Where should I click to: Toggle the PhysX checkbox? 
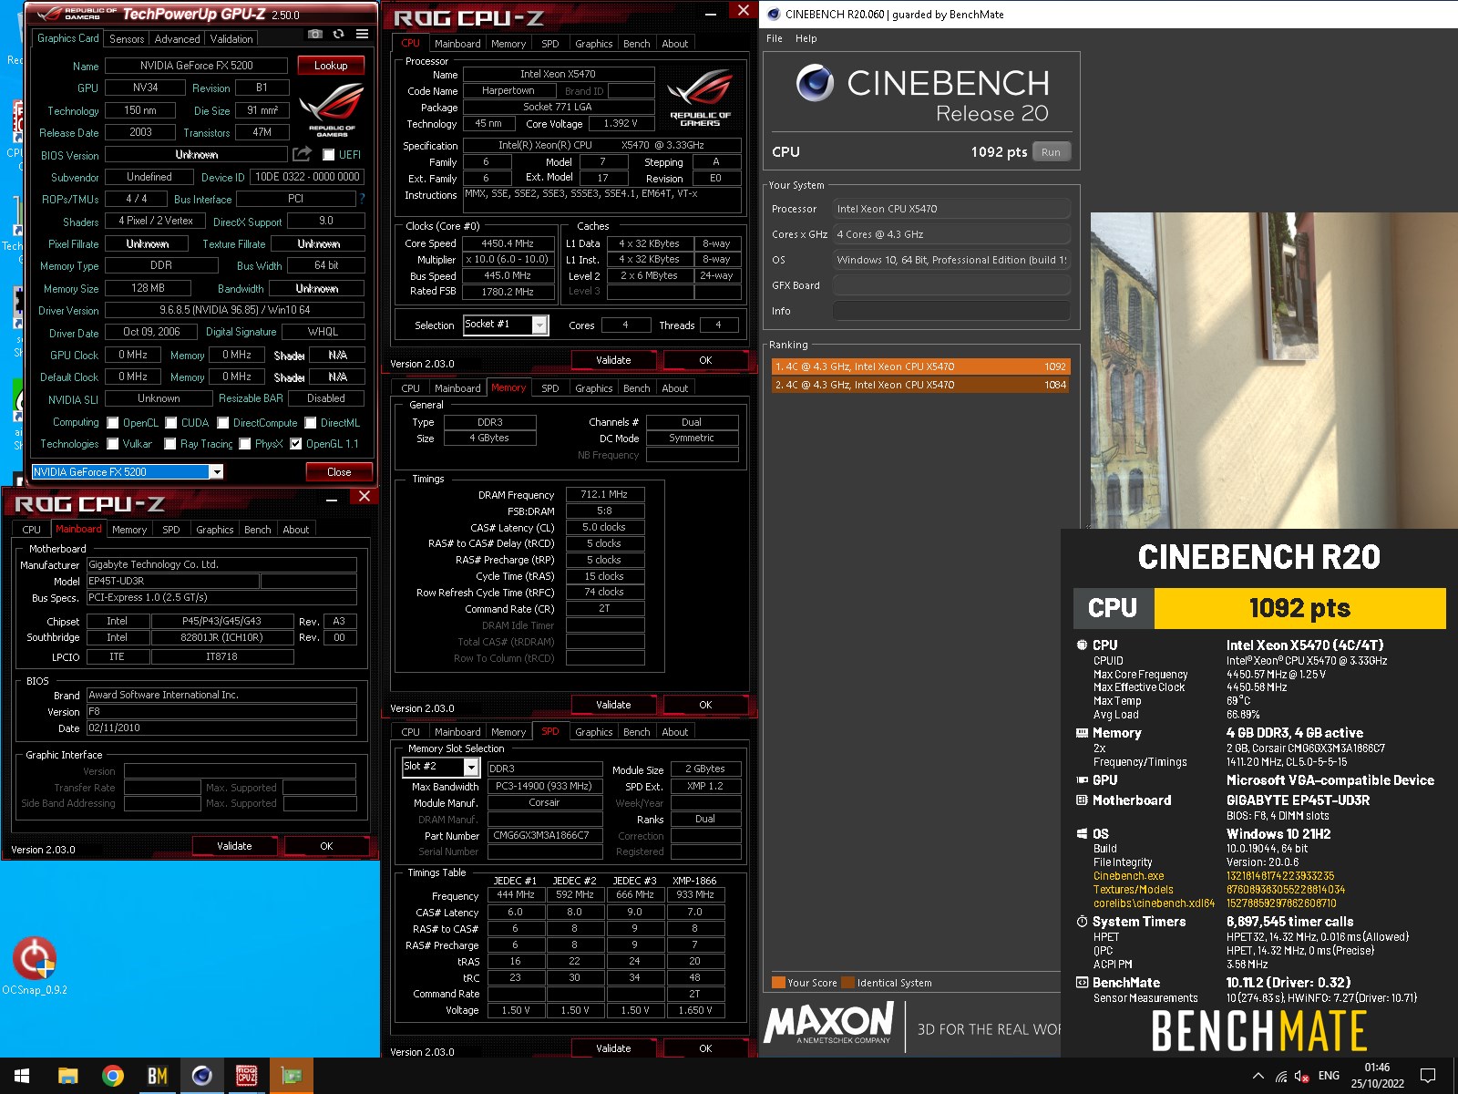244,444
